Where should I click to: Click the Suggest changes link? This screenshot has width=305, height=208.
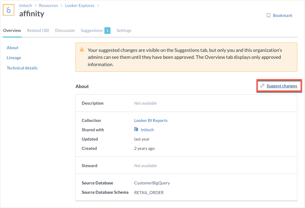click(x=282, y=86)
